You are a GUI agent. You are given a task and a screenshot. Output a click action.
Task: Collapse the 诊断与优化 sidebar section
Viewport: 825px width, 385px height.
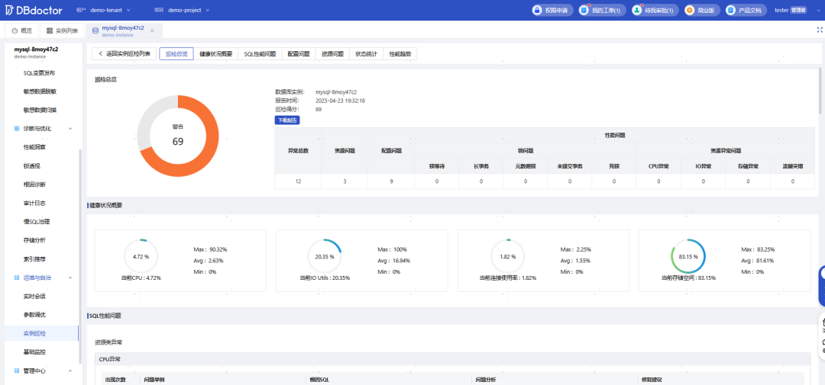tap(70, 129)
